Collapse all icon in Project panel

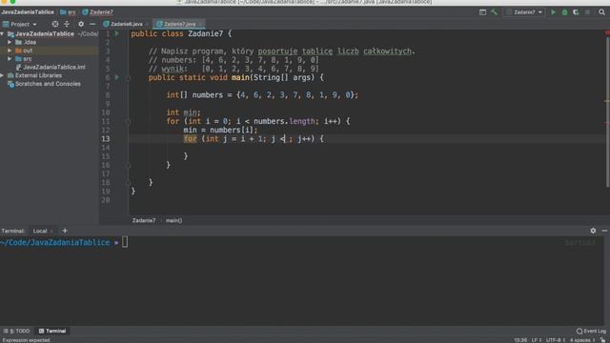click(x=67, y=24)
